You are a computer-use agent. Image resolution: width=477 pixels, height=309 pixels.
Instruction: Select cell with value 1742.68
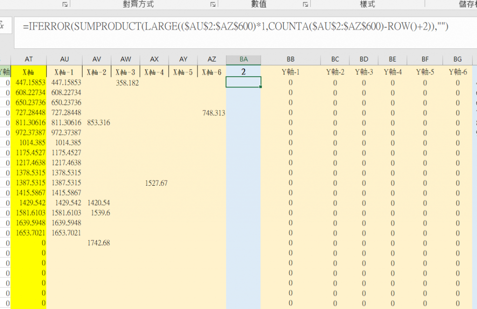pos(97,243)
